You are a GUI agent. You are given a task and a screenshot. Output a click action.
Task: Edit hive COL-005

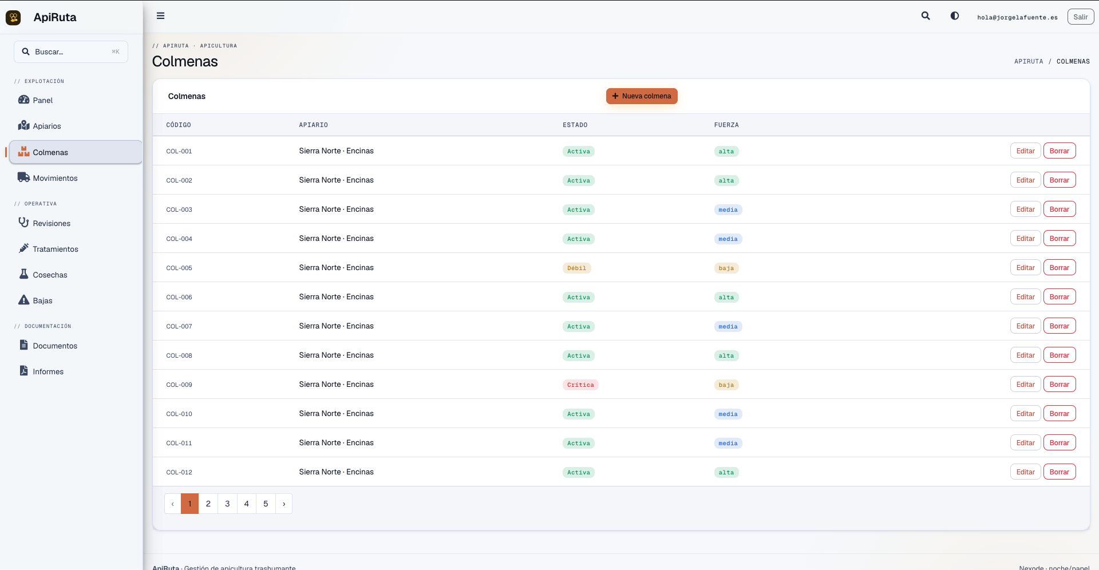coord(1025,268)
